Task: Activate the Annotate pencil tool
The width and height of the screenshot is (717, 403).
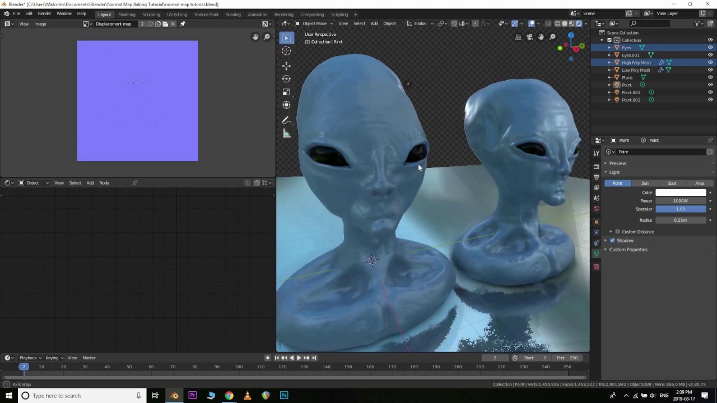Action: (x=286, y=120)
